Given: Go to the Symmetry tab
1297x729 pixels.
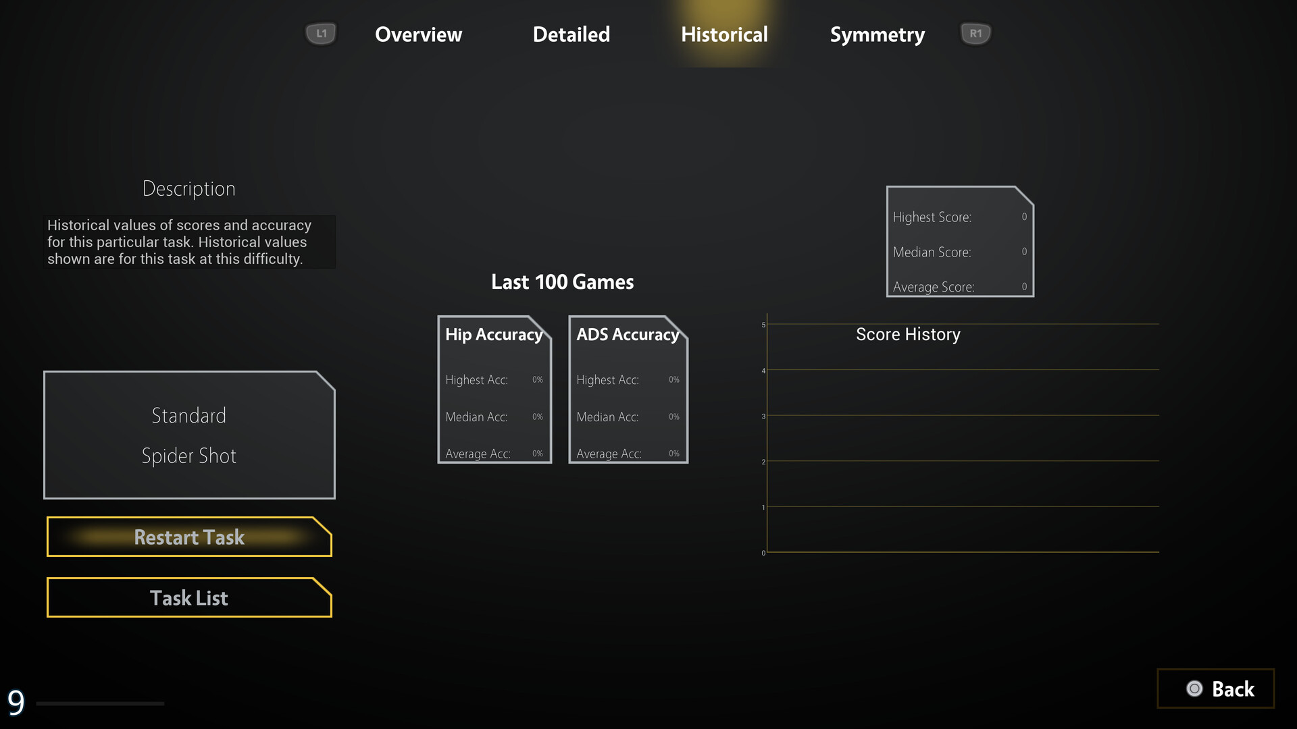Looking at the screenshot, I should (877, 34).
